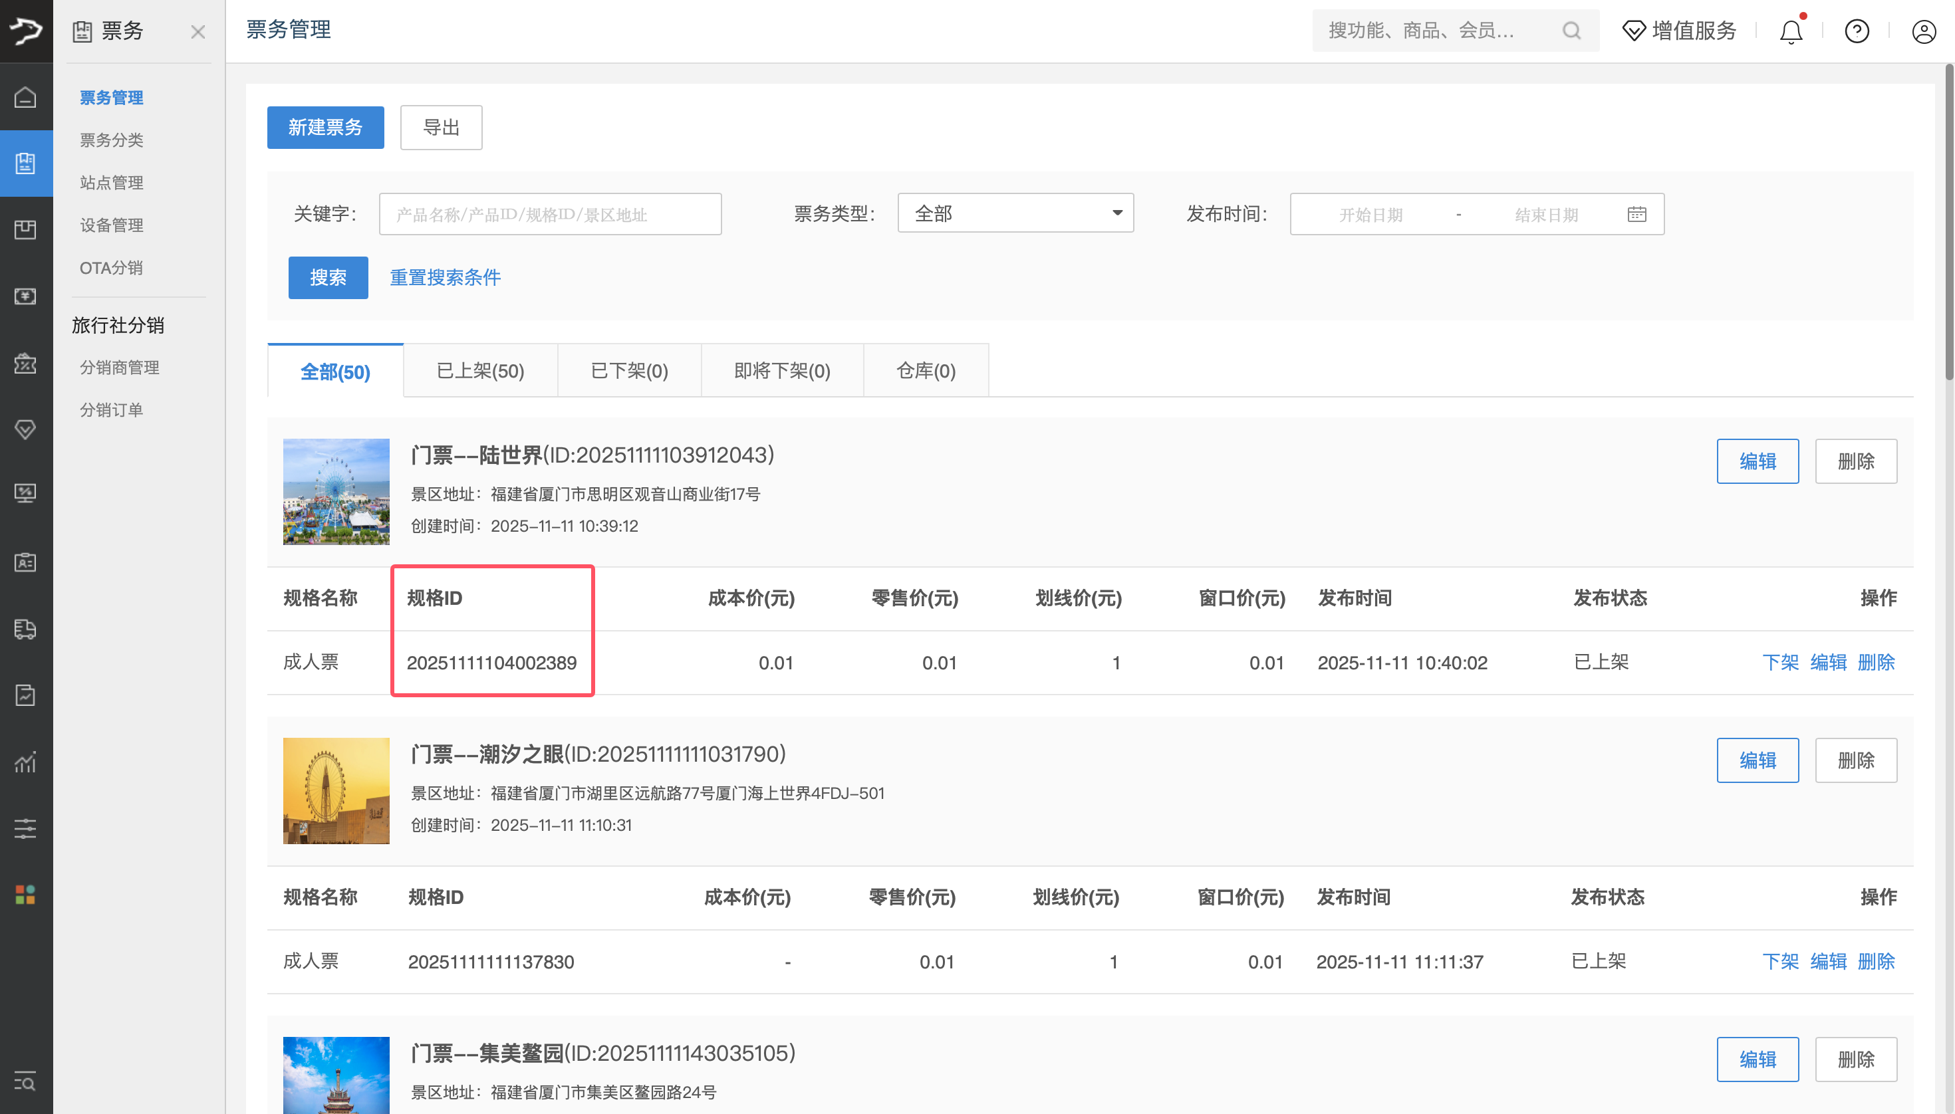
Task: Open the delivery truck sidebar icon
Action: tap(26, 629)
